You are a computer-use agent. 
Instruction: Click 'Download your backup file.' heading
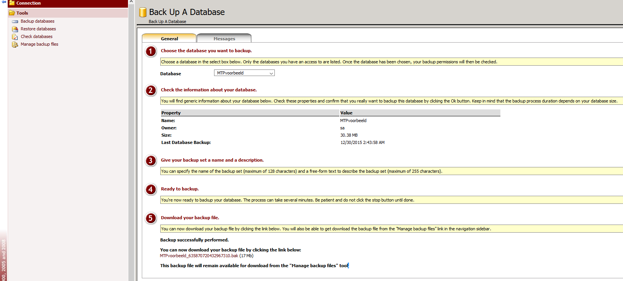click(190, 218)
